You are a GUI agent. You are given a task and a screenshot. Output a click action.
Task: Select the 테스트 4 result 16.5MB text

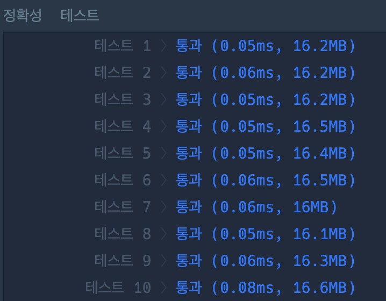click(x=320, y=126)
